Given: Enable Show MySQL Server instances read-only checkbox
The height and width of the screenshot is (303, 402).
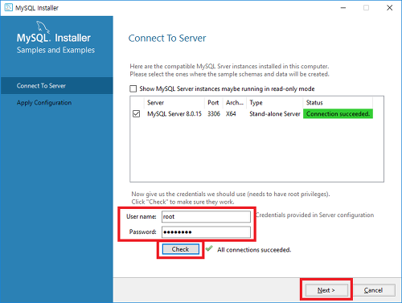Looking at the screenshot, I should (x=133, y=88).
